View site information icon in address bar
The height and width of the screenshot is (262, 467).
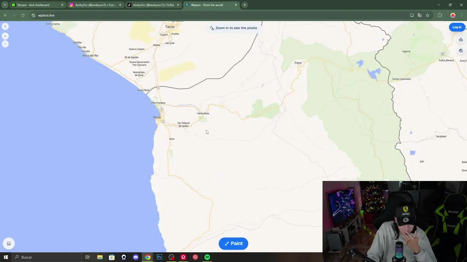(33, 15)
